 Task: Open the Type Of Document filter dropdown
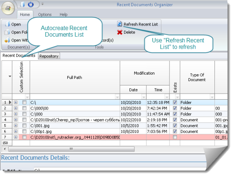click(212, 97)
